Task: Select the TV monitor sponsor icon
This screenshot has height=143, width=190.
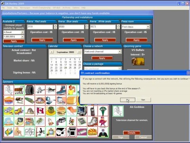Action: [82, 111]
